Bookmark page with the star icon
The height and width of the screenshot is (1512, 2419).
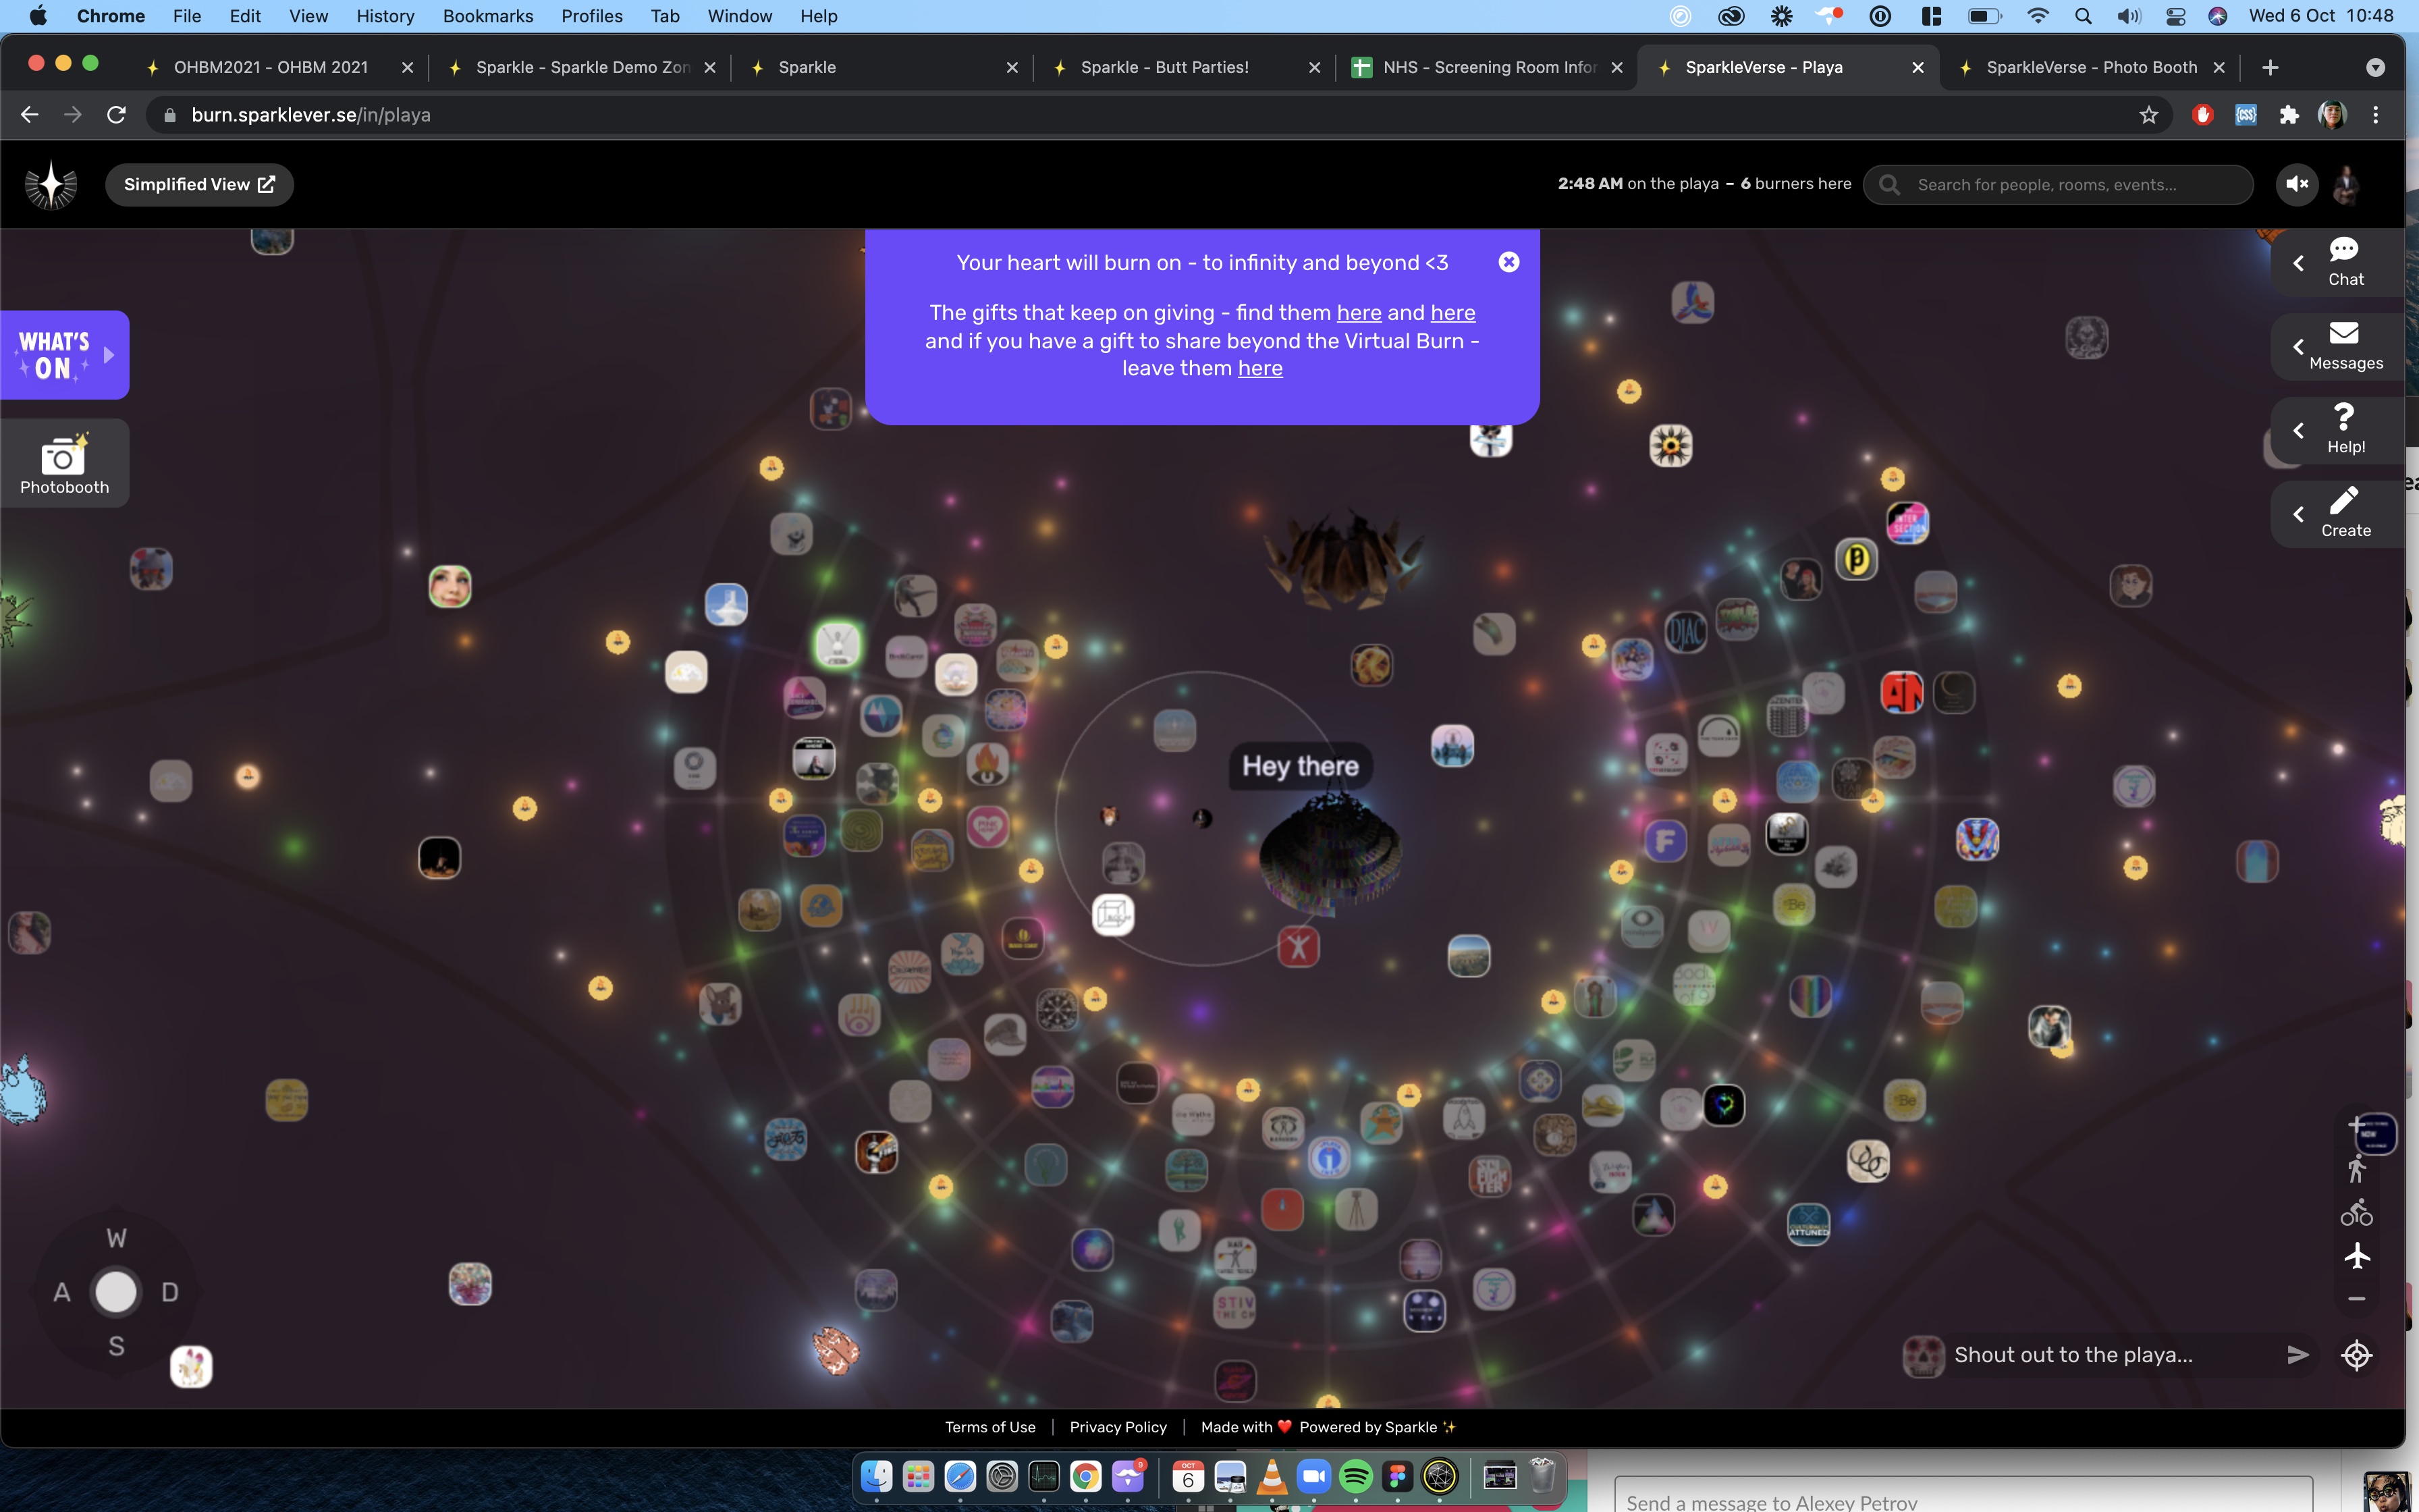click(x=2148, y=115)
